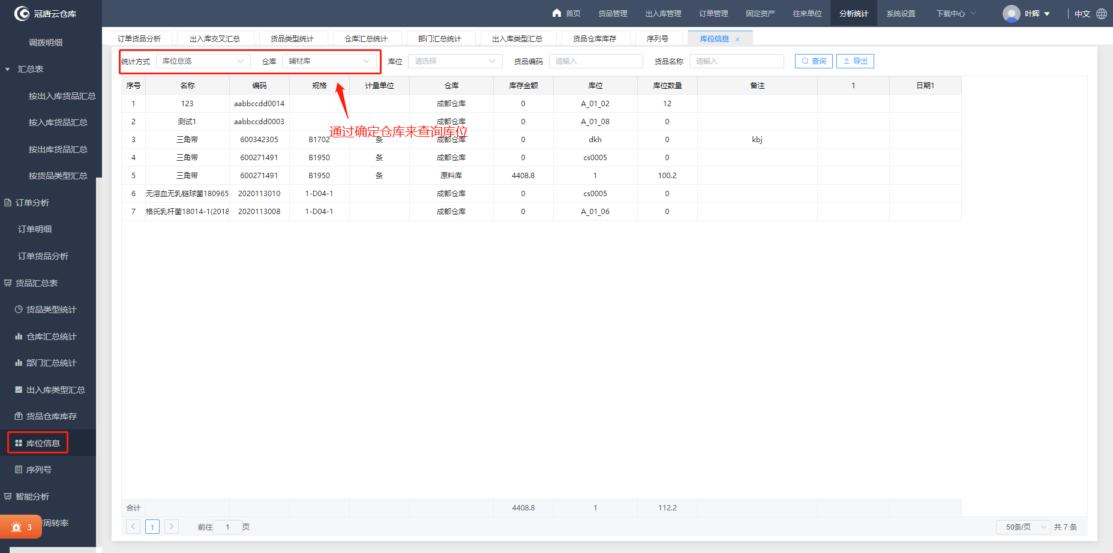
Task: Focus the 货品名称 input field
Action: [737, 61]
